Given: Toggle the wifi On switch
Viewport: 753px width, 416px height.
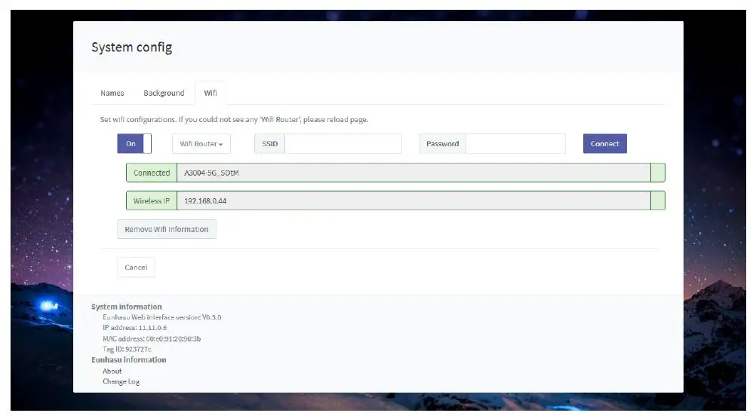Looking at the screenshot, I should [134, 143].
